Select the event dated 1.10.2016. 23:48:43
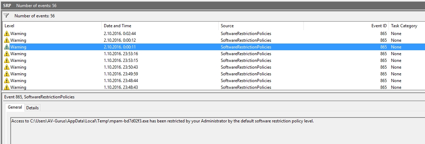Viewport: 425px width, 144px height. (214, 87)
